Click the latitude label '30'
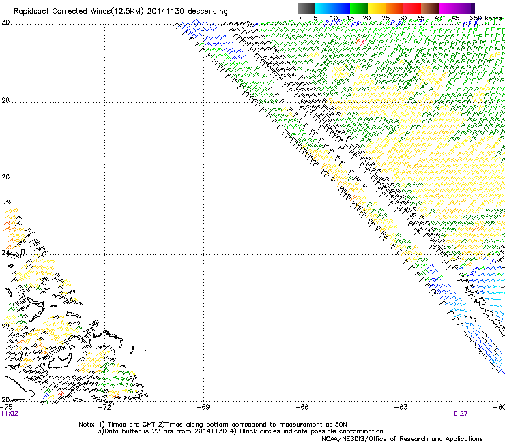The image size is (505, 443). click(x=5, y=22)
